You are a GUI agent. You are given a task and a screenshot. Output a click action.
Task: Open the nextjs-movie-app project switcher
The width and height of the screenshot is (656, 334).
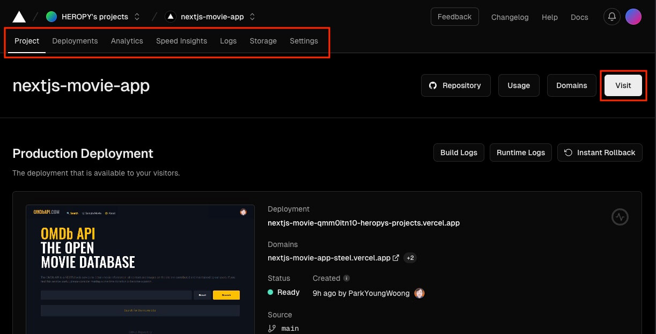pyautogui.click(x=252, y=17)
